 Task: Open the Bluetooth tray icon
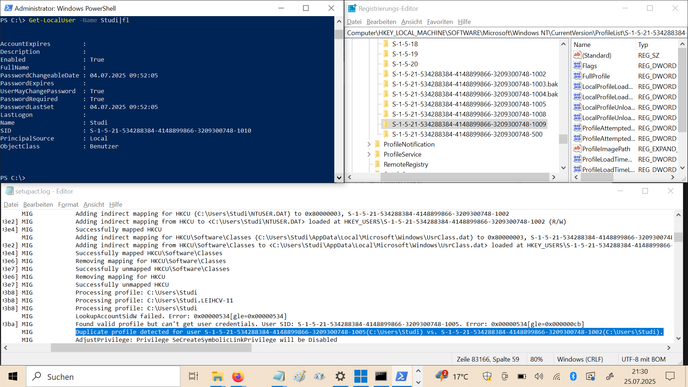pyautogui.click(x=573, y=376)
